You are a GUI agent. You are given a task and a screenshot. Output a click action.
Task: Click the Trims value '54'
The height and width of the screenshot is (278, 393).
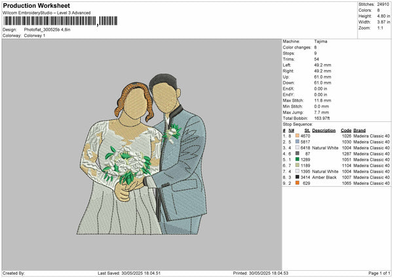[x=316, y=59]
